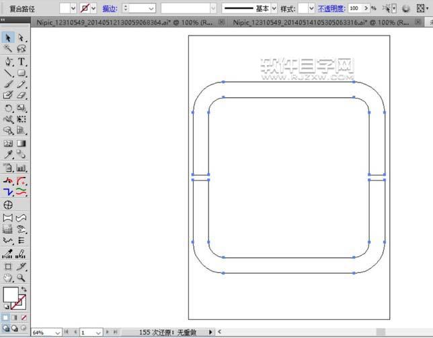The width and height of the screenshot is (433, 338).
Task: Select the Artboard tool
Action: click(x=8, y=267)
